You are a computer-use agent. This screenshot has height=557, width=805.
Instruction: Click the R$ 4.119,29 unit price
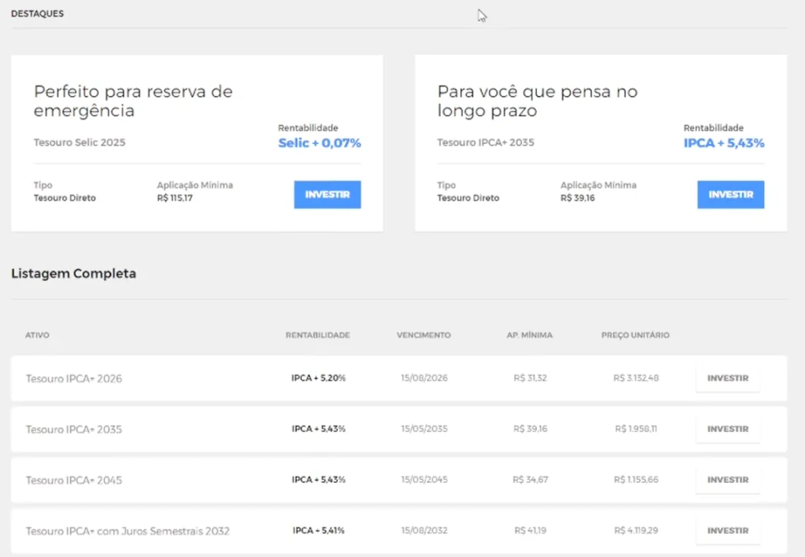(635, 530)
